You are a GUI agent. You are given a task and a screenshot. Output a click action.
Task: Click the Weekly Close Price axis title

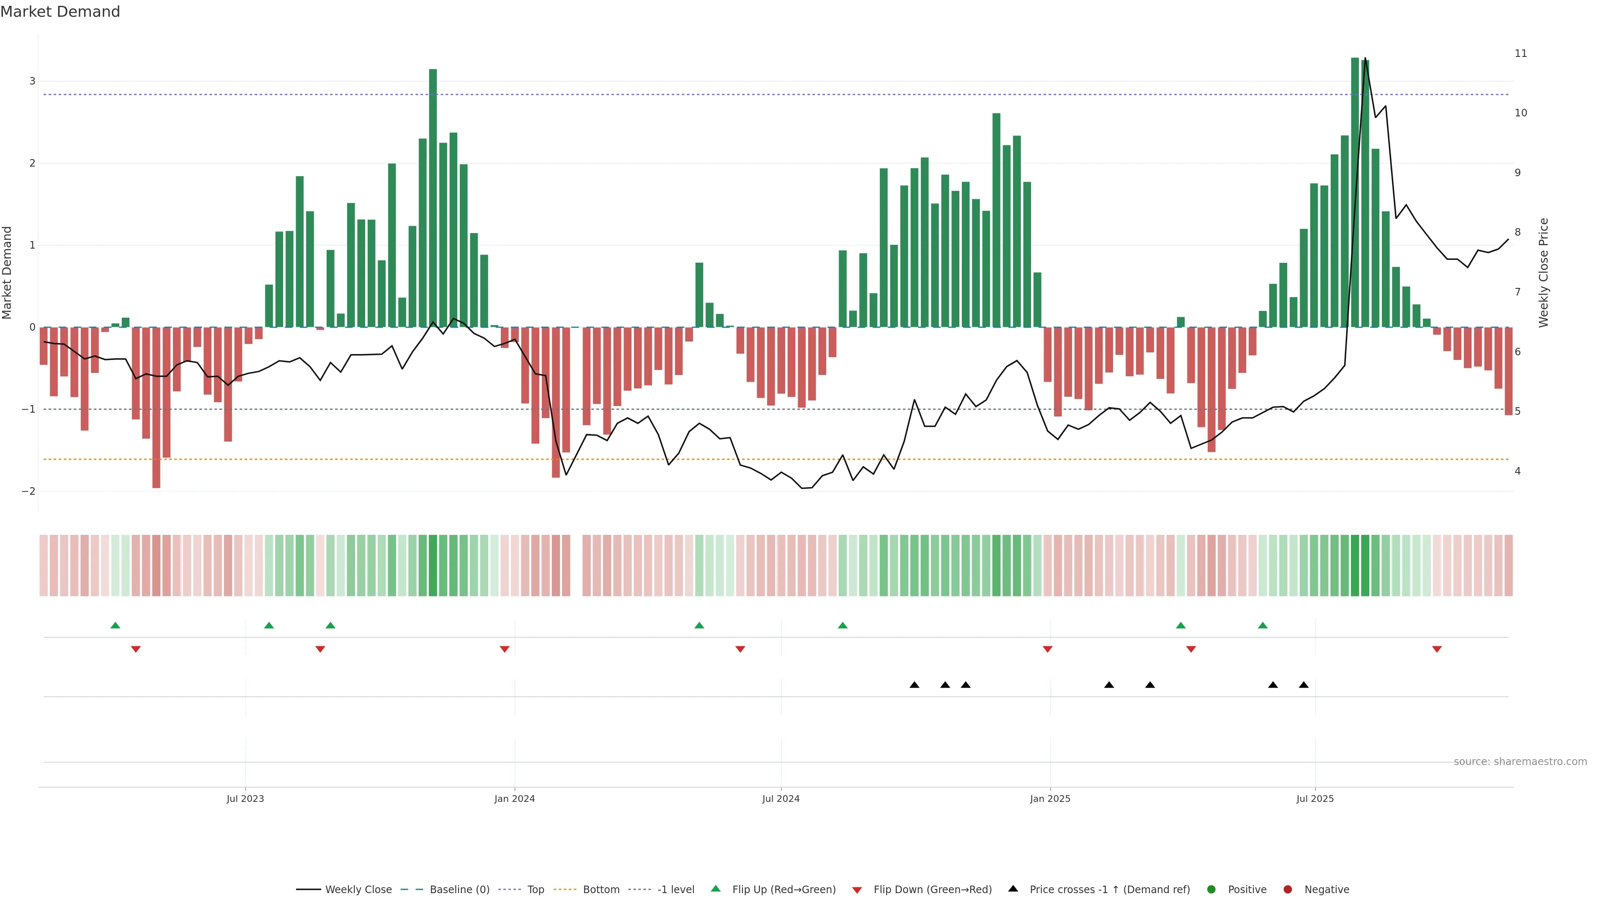1544,272
